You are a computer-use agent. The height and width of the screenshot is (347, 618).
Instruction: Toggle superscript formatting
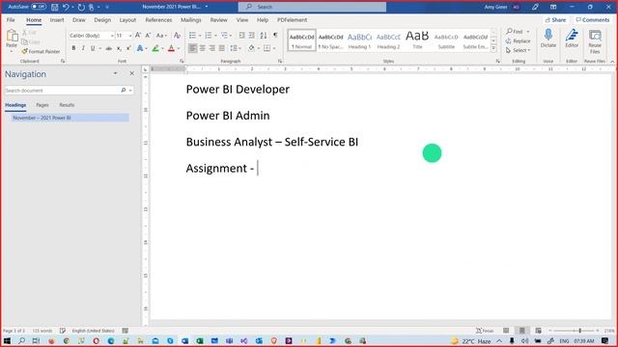(x=128, y=48)
